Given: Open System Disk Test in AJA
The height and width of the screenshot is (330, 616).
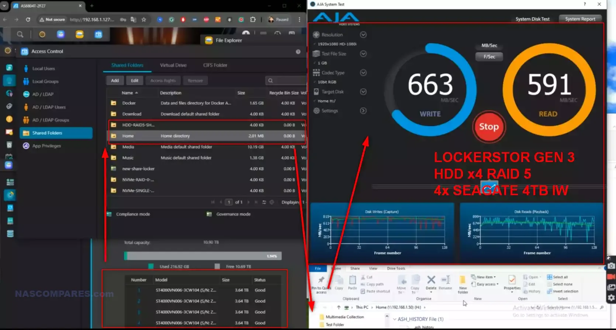Looking at the screenshot, I should 532,19.
